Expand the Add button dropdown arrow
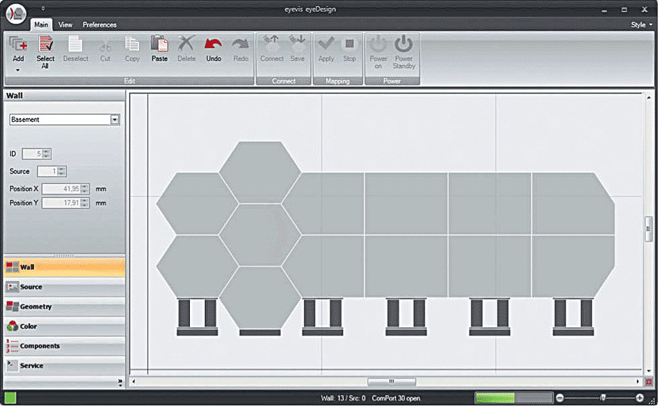 pyautogui.click(x=18, y=70)
